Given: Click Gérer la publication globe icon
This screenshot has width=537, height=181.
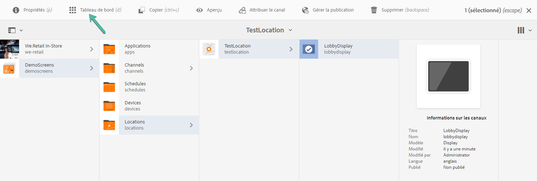Looking at the screenshot, I should tap(306, 10).
